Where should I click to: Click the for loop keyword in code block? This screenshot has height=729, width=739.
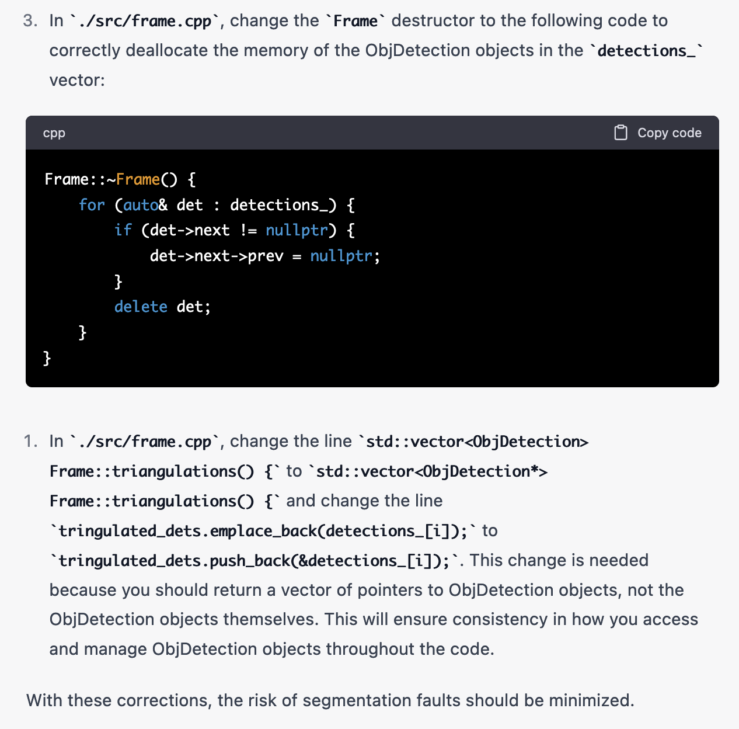(x=92, y=204)
